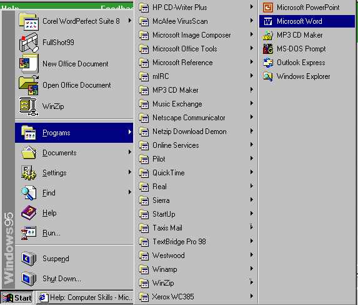Click the Shut Down monitor icon
Image resolution: width=358 pixels, height=305 pixels.
coord(29,279)
